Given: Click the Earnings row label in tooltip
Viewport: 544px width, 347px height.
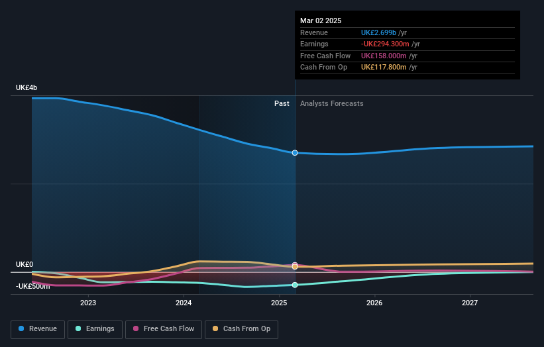Looking at the screenshot, I should pos(314,44).
